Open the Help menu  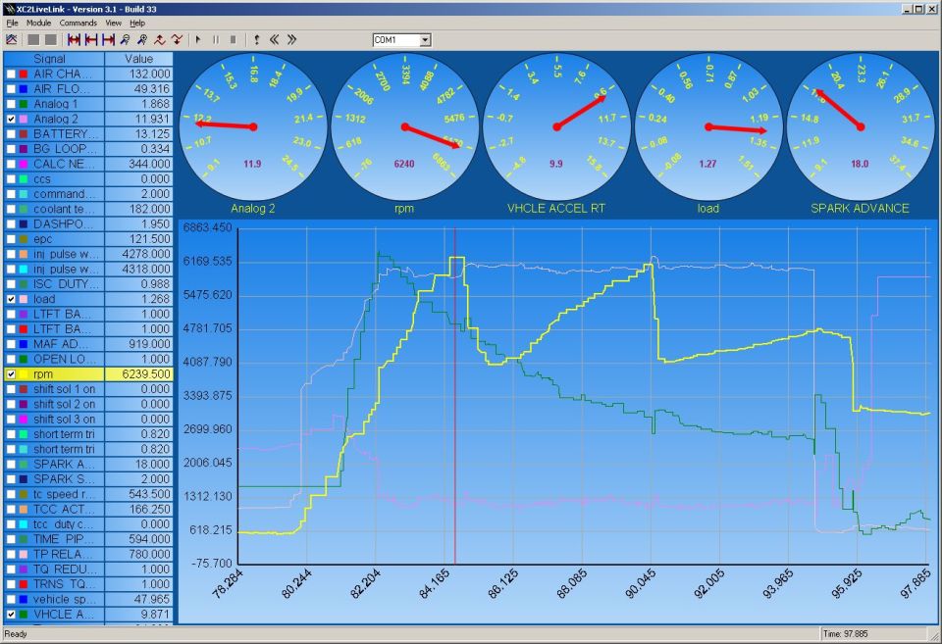(x=137, y=23)
